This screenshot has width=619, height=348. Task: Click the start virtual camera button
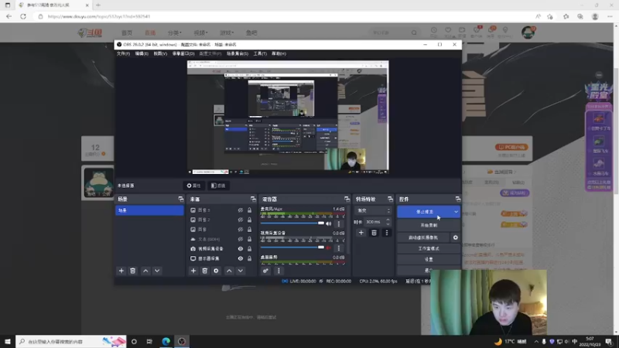point(423,237)
